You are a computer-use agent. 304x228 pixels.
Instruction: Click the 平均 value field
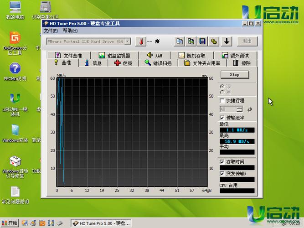click(237, 152)
